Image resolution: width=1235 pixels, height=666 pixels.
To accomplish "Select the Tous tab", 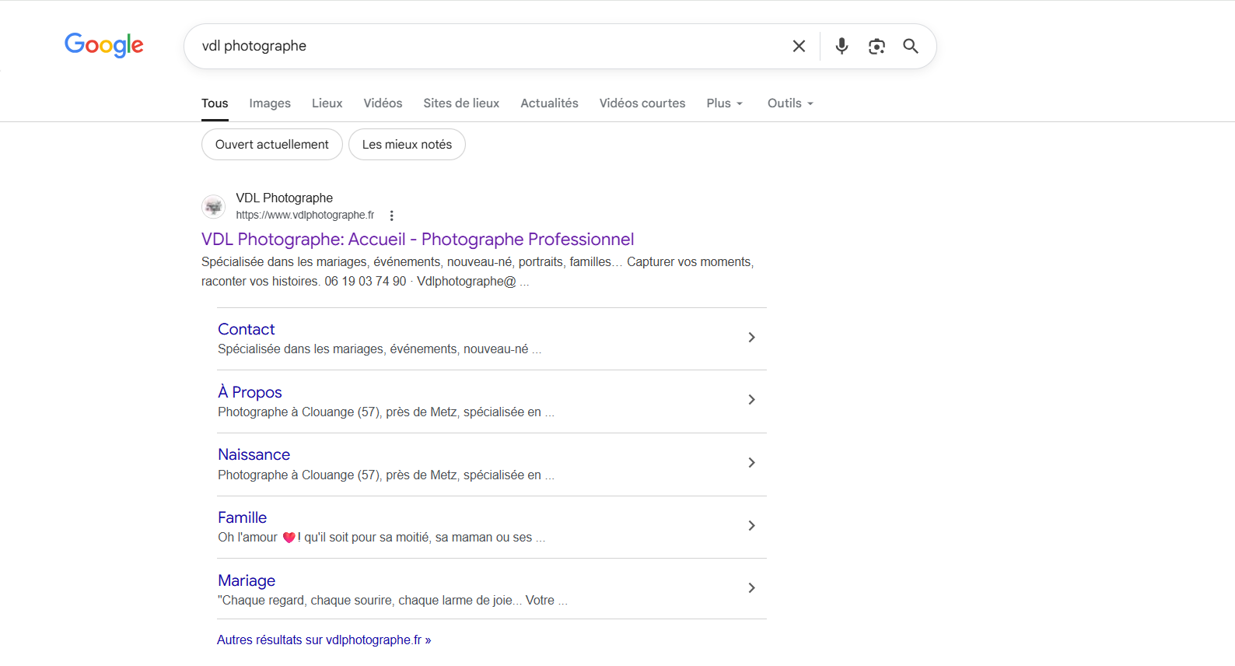I will tap(215, 103).
